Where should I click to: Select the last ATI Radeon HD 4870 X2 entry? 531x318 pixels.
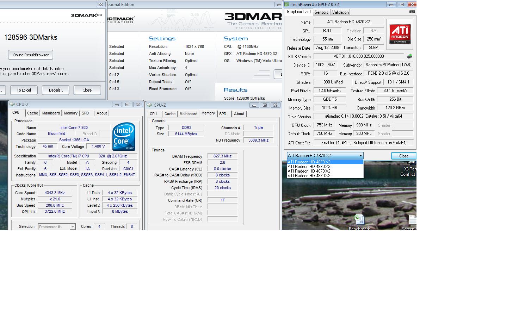pos(325,176)
